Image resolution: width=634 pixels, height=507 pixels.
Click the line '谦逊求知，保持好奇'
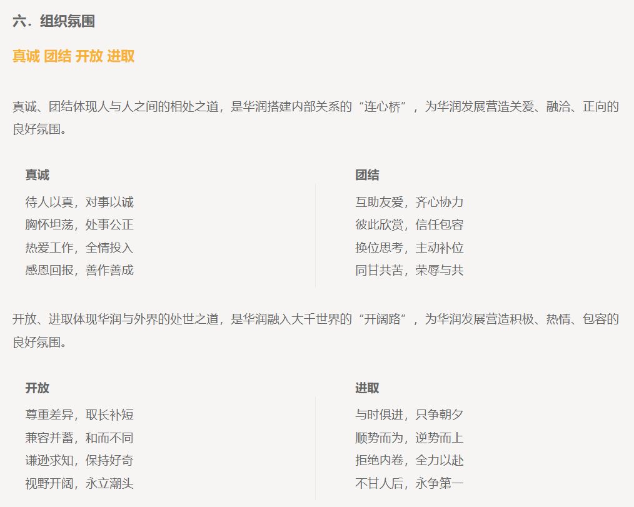(x=79, y=460)
